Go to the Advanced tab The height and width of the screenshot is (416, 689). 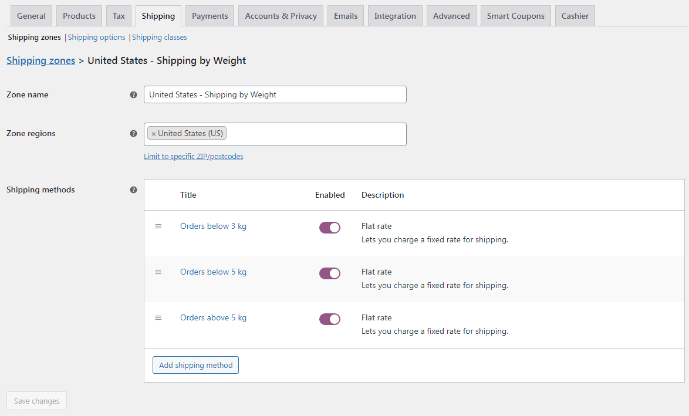[x=451, y=16]
